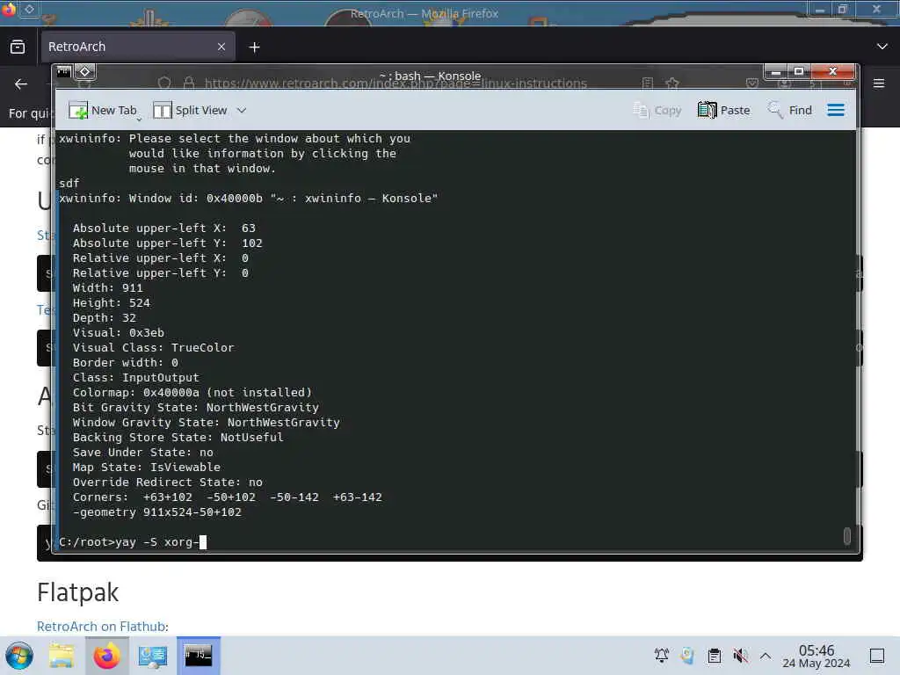Click the 'Depth: 32' terminal line
This screenshot has height=675, width=900.
point(104,317)
